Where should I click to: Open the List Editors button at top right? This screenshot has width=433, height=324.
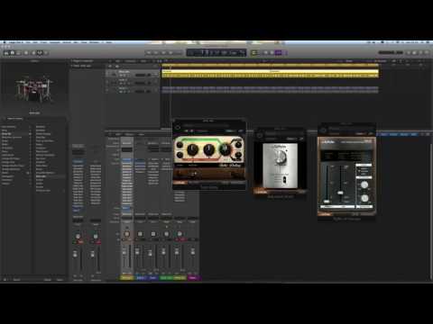point(409,53)
